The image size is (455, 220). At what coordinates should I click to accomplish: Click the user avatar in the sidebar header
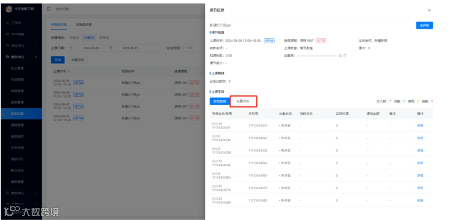pos(9,9)
